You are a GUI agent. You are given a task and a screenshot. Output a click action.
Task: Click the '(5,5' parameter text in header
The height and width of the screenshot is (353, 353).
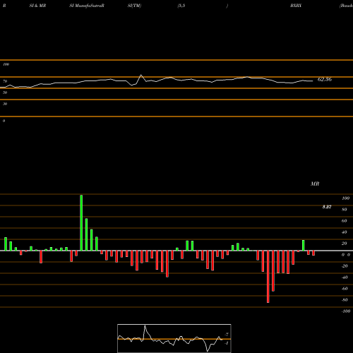pos(181,6)
